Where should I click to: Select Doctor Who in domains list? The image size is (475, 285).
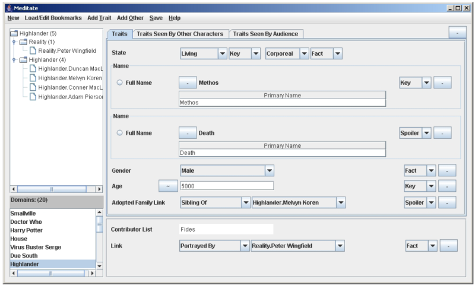point(53,221)
